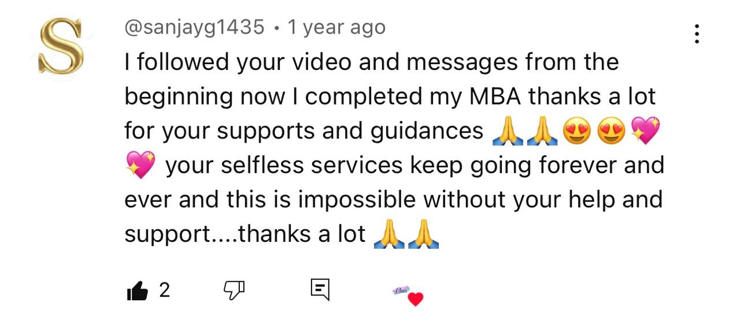Click the "1 year ago" timestamp link
740x329 pixels.
[336, 27]
